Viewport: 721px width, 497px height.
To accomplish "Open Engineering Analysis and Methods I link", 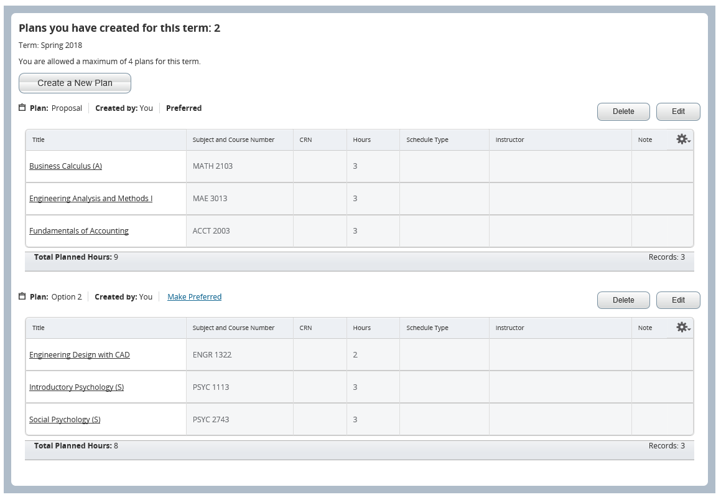I will point(91,199).
